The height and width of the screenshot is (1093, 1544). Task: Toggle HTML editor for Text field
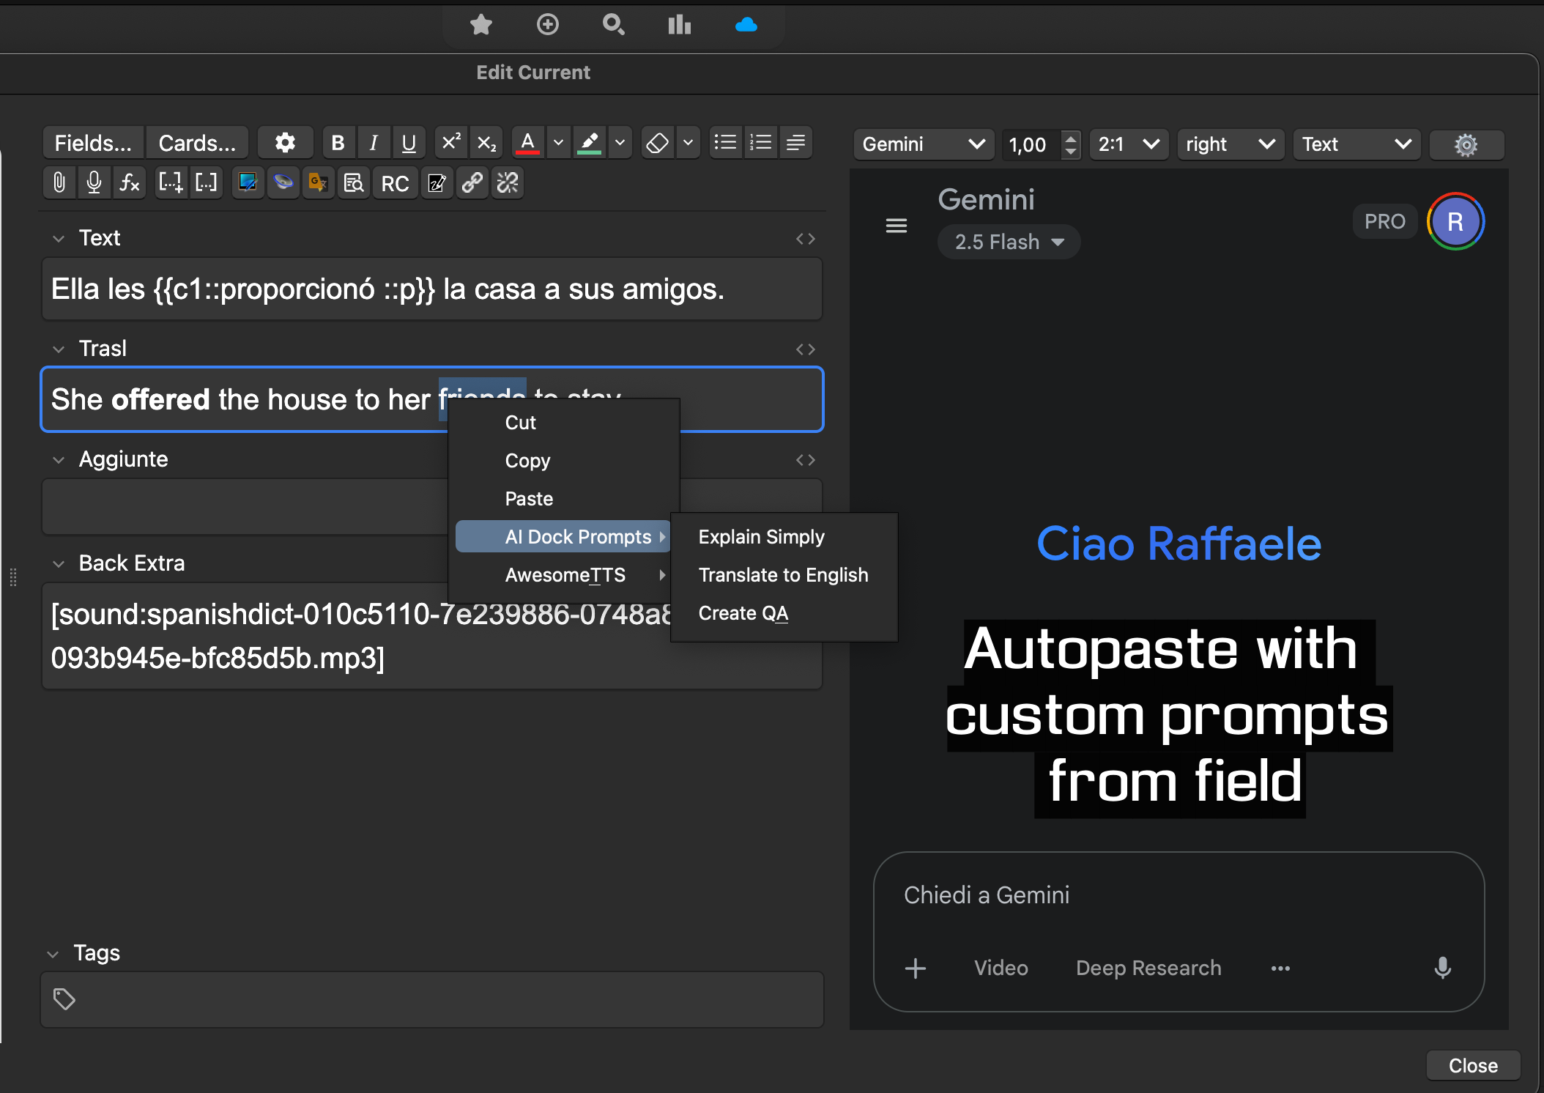805,239
